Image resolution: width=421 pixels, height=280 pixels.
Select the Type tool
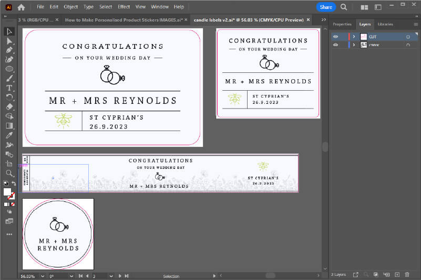point(9,88)
